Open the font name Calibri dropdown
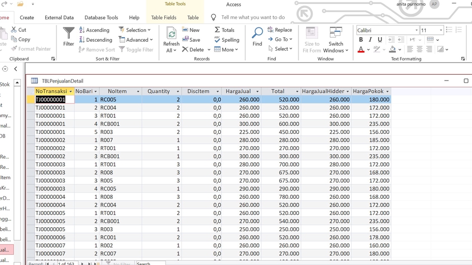This screenshot has height=265, width=472. click(x=416, y=30)
